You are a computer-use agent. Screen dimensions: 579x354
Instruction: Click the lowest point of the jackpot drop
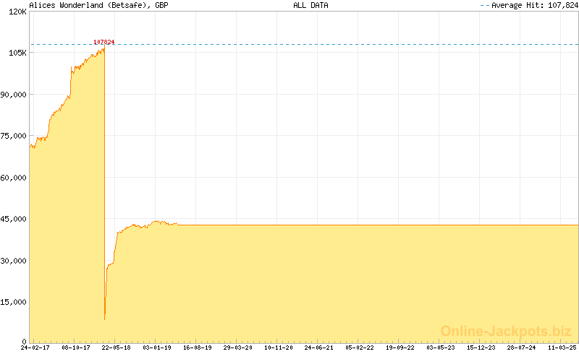pyautogui.click(x=105, y=319)
